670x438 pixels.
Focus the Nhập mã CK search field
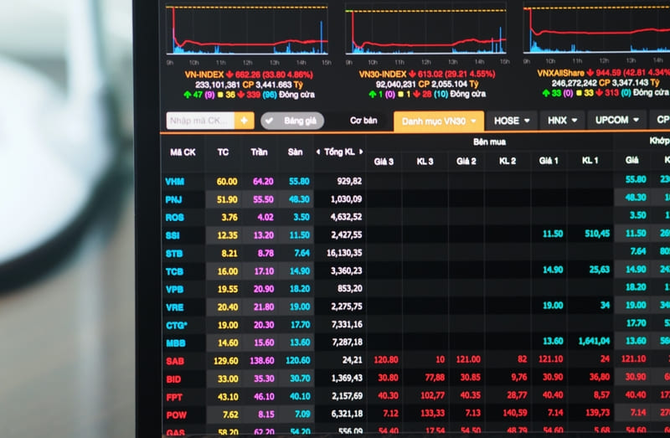pyautogui.click(x=200, y=121)
